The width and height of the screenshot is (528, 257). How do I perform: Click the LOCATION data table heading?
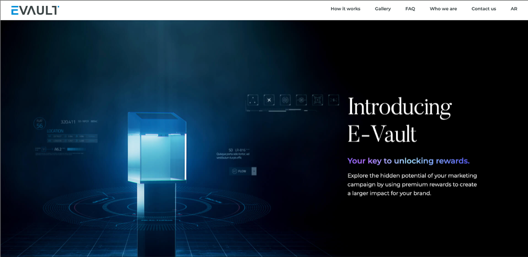tap(55, 131)
